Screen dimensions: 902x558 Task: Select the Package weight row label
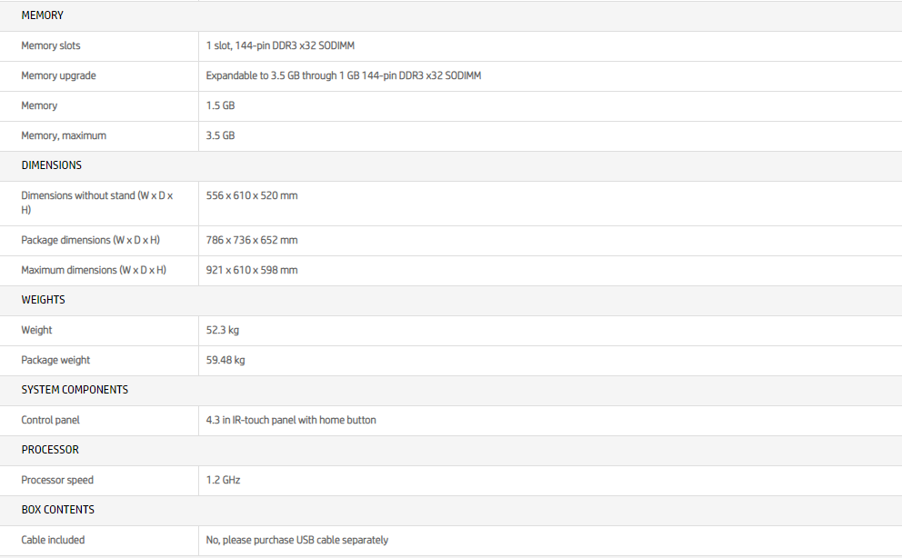[x=55, y=360]
